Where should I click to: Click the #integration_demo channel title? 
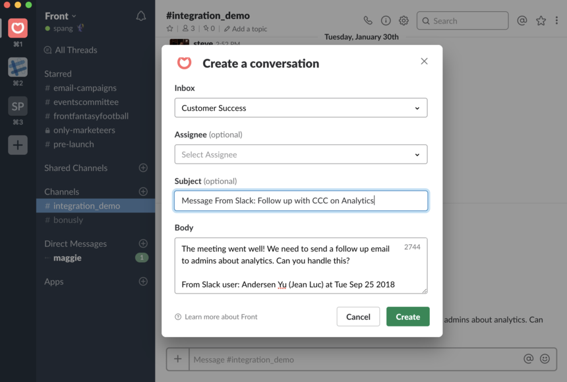pyautogui.click(x=208, y=16)
